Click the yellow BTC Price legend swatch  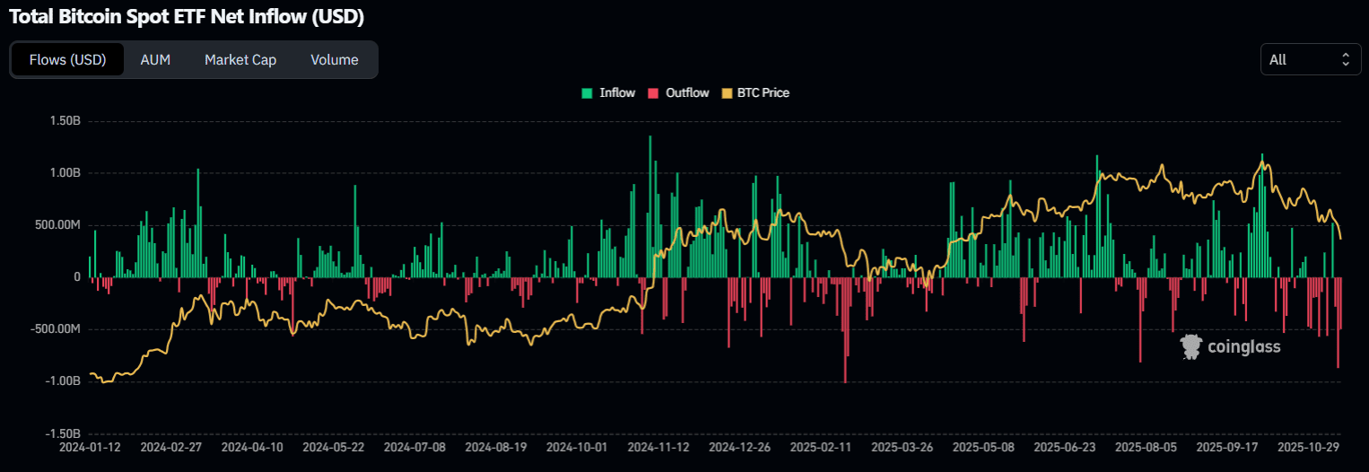(728, 92)
